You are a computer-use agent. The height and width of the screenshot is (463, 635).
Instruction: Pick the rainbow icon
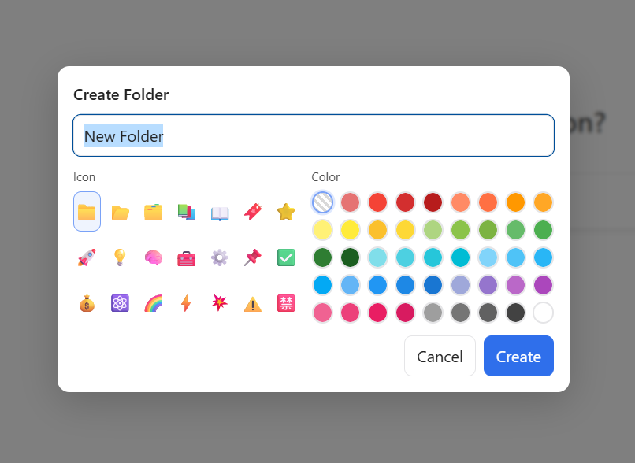pos(153,303)
